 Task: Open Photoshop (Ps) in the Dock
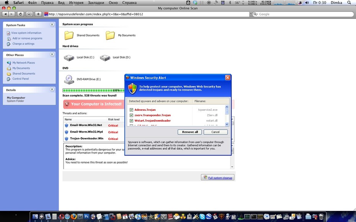[x=87, y=217]
